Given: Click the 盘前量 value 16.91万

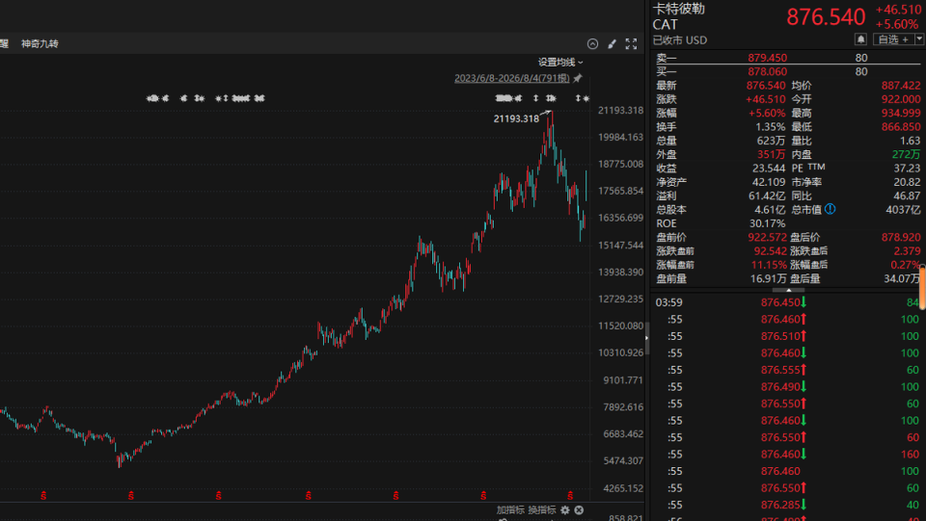Looking at the screenshot, I should tap(768, 278).
